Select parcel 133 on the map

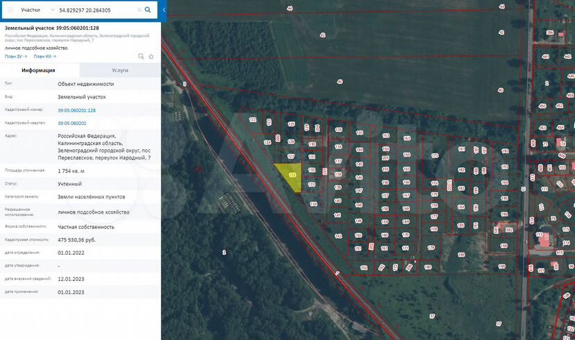coord(312,184)
